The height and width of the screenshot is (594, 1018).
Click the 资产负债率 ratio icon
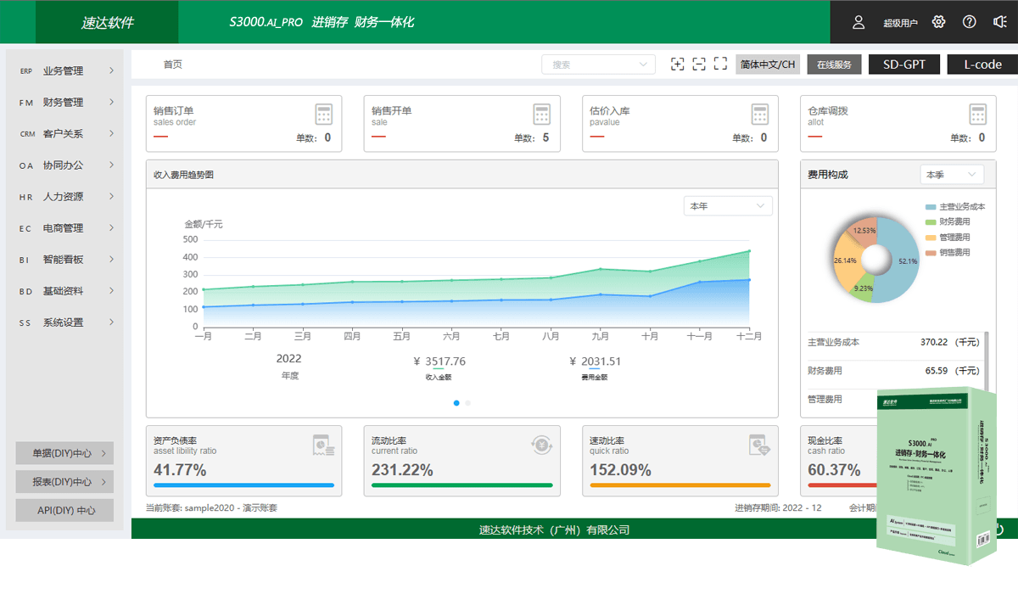tap(322, 445)
